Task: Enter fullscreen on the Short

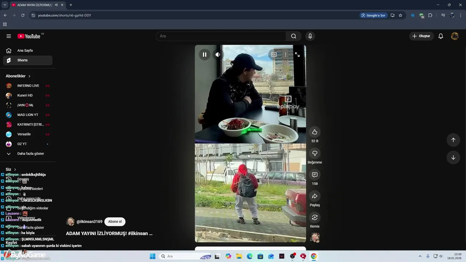Action: click(x=297, y=55)
